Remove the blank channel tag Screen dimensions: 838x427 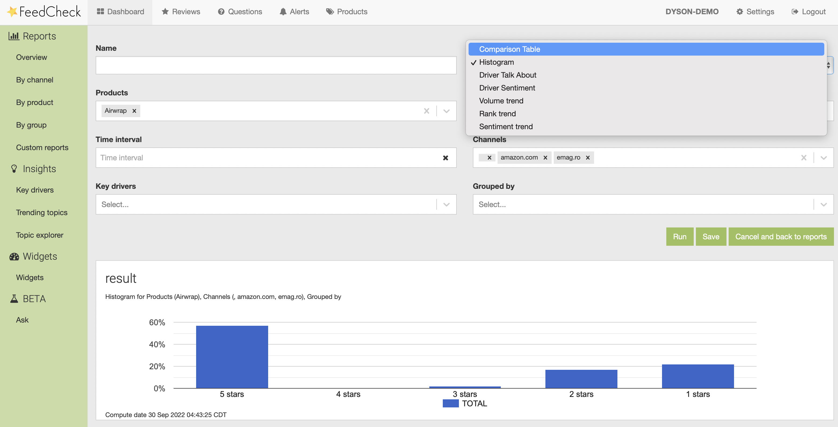[x=489, y=158]
